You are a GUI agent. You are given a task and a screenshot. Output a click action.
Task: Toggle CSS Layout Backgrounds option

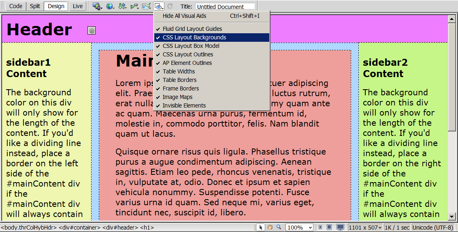click(x=211, y=37)
